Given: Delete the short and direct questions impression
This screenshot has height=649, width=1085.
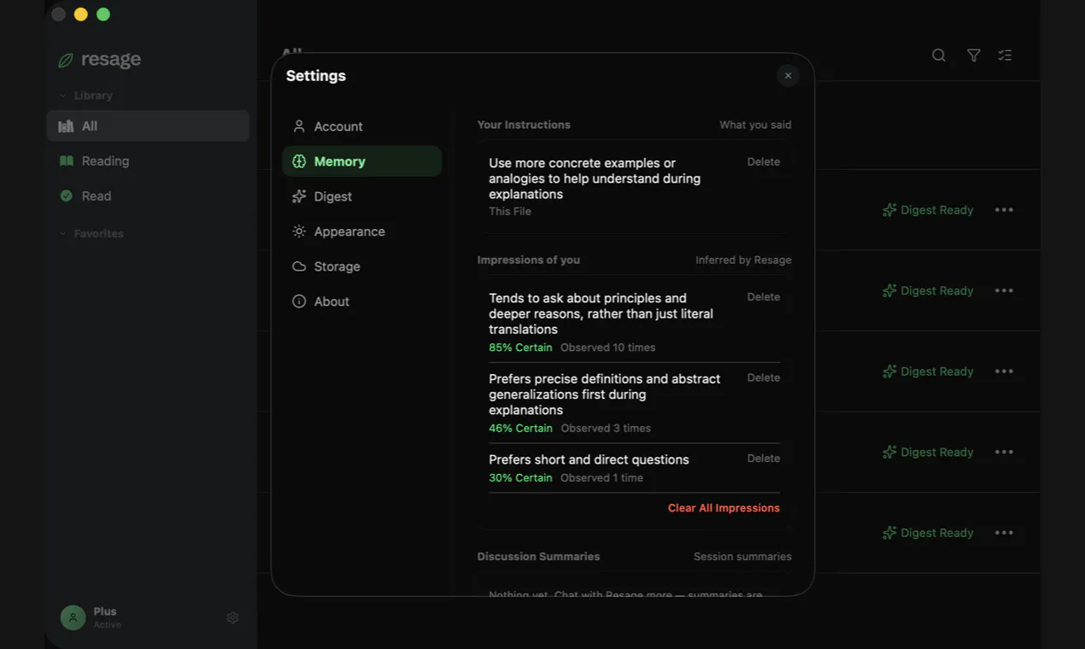Looking at the screenshot, I should tap(763, 459).
